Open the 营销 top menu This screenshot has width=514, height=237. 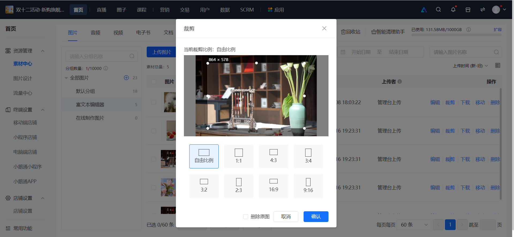pyautogui.click(x=165, y=10)
